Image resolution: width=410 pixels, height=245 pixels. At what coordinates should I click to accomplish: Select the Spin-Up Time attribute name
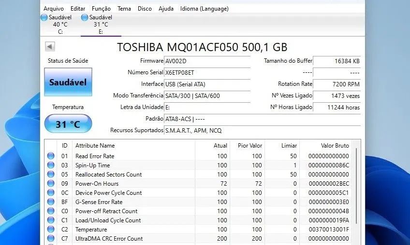[92, 165]
